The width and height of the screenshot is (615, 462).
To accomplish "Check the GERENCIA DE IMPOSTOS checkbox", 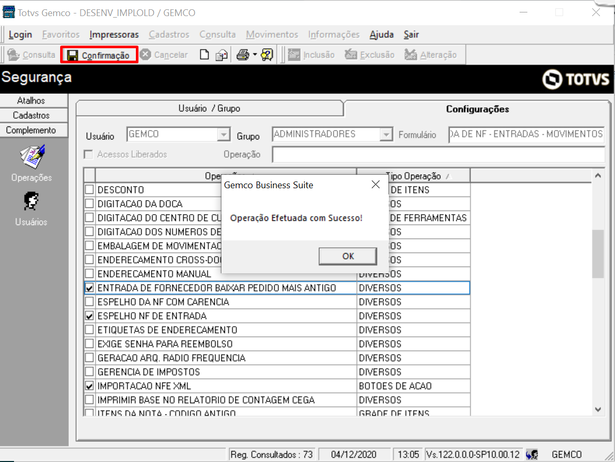I will (x=89, y=371).
